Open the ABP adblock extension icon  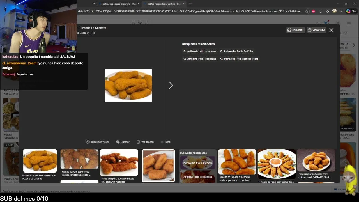[x=313, y=11]
